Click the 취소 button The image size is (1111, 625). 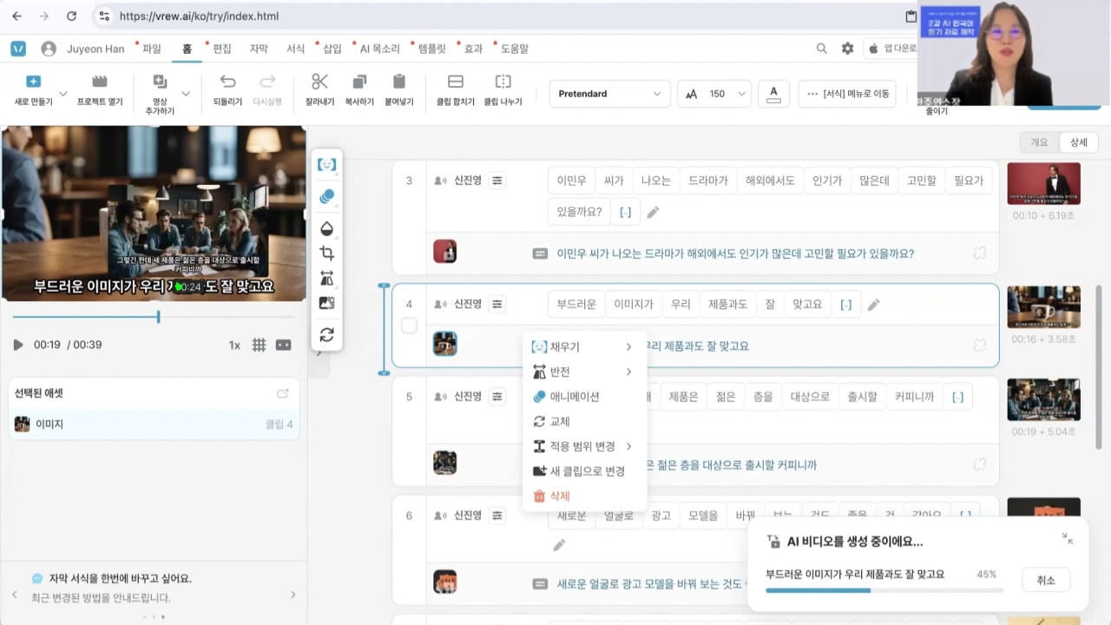tap(1046, 581)
